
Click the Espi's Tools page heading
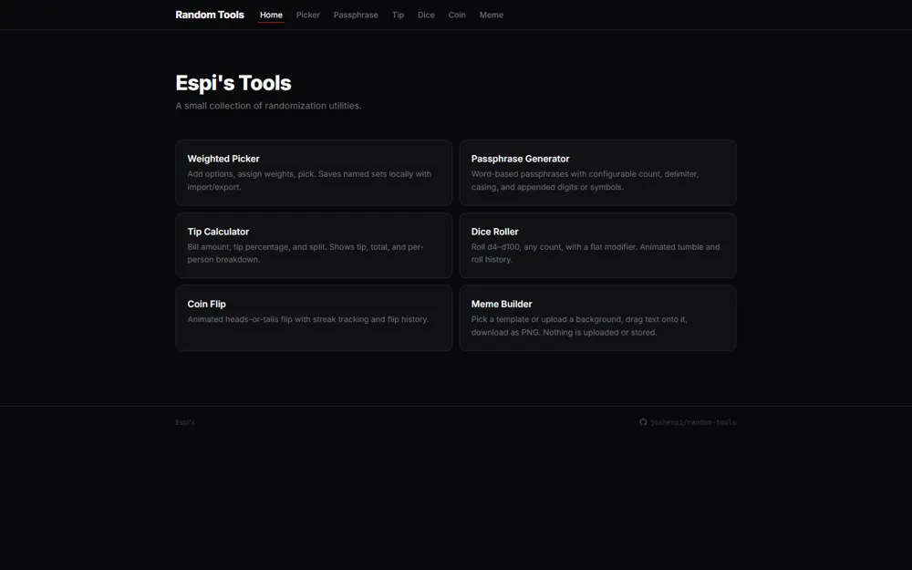[233, 83]
